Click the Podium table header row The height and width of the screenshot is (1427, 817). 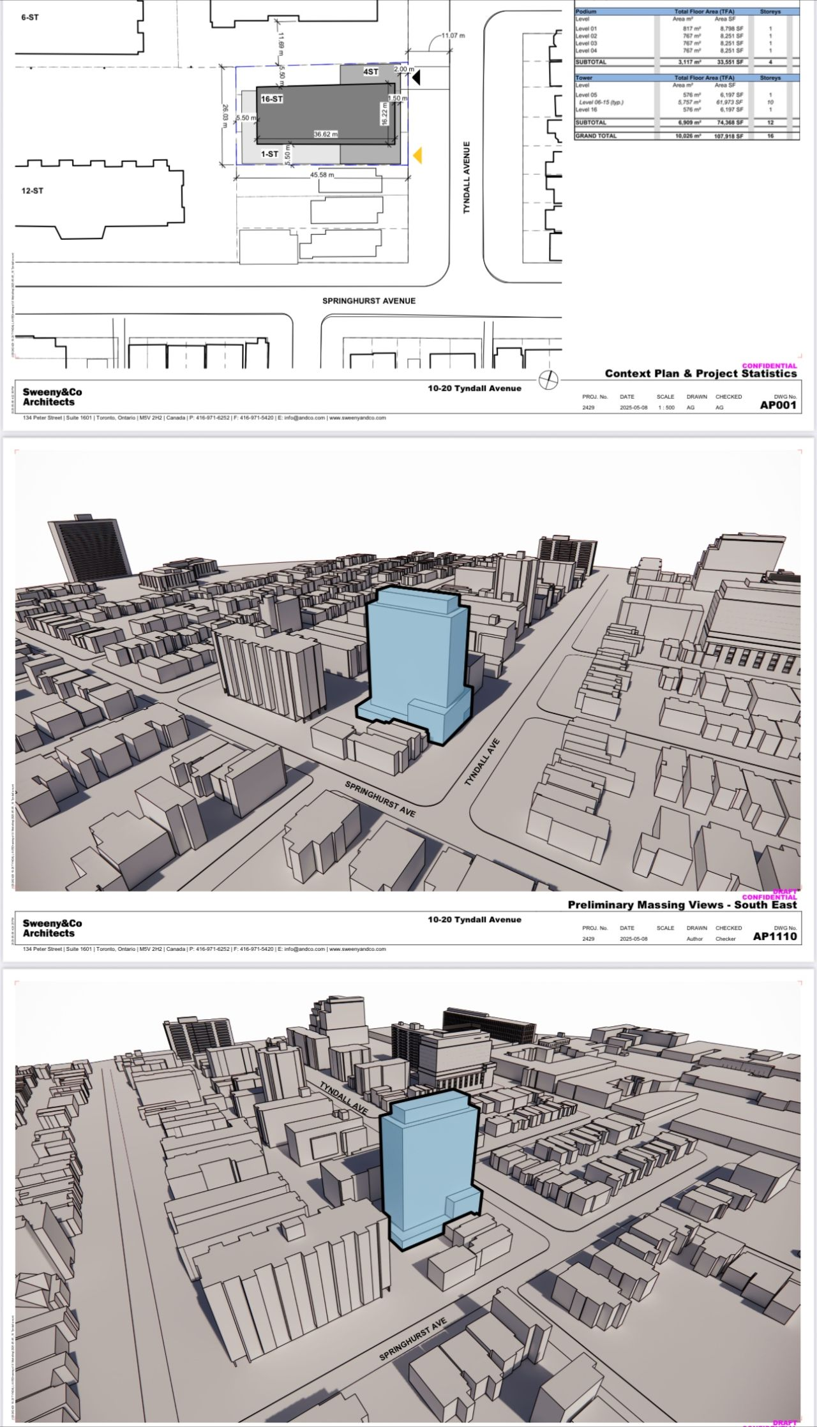(x=686, y=11)
